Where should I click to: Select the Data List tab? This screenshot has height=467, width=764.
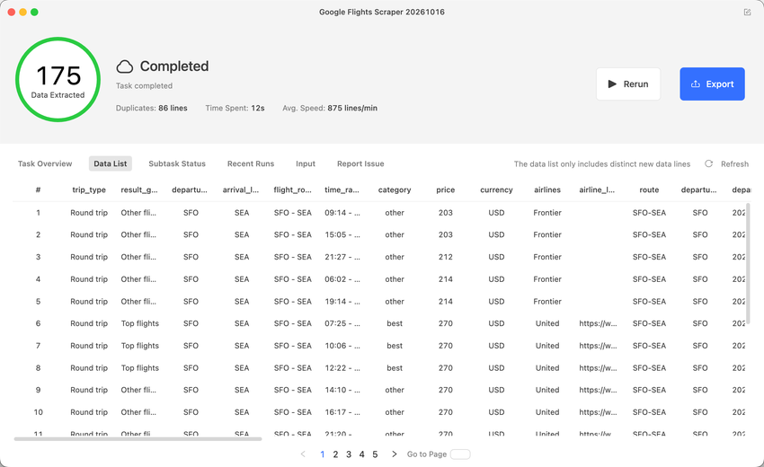[111, 163]
